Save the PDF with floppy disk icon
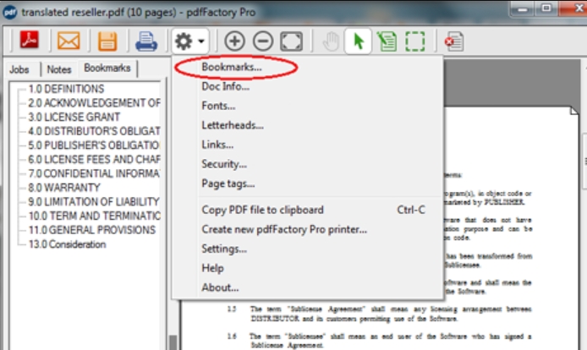Viewport: 587px width, 350px height. 107,41
